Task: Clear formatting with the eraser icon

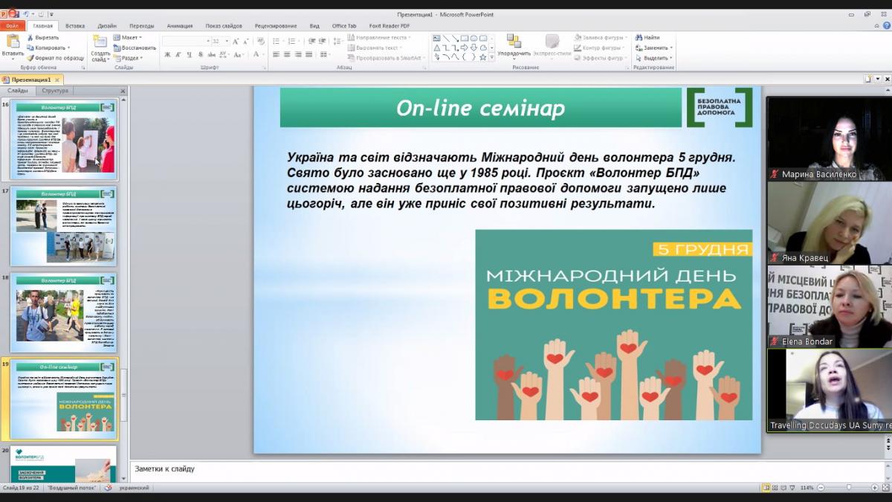Action: [259, 42]
